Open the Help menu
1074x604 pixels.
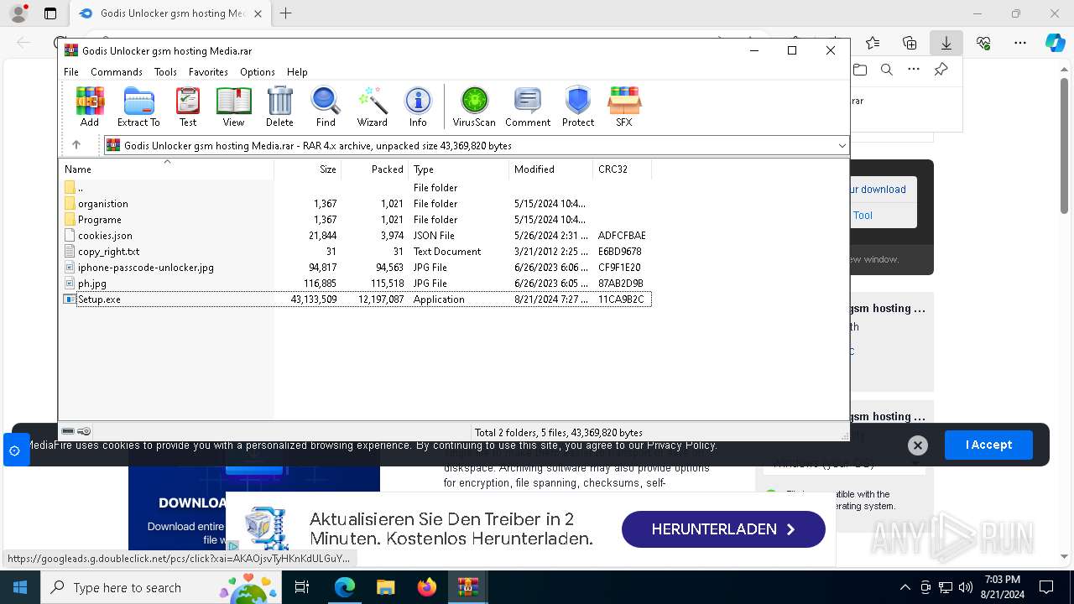pyautogui.click(x=297, y=72)
